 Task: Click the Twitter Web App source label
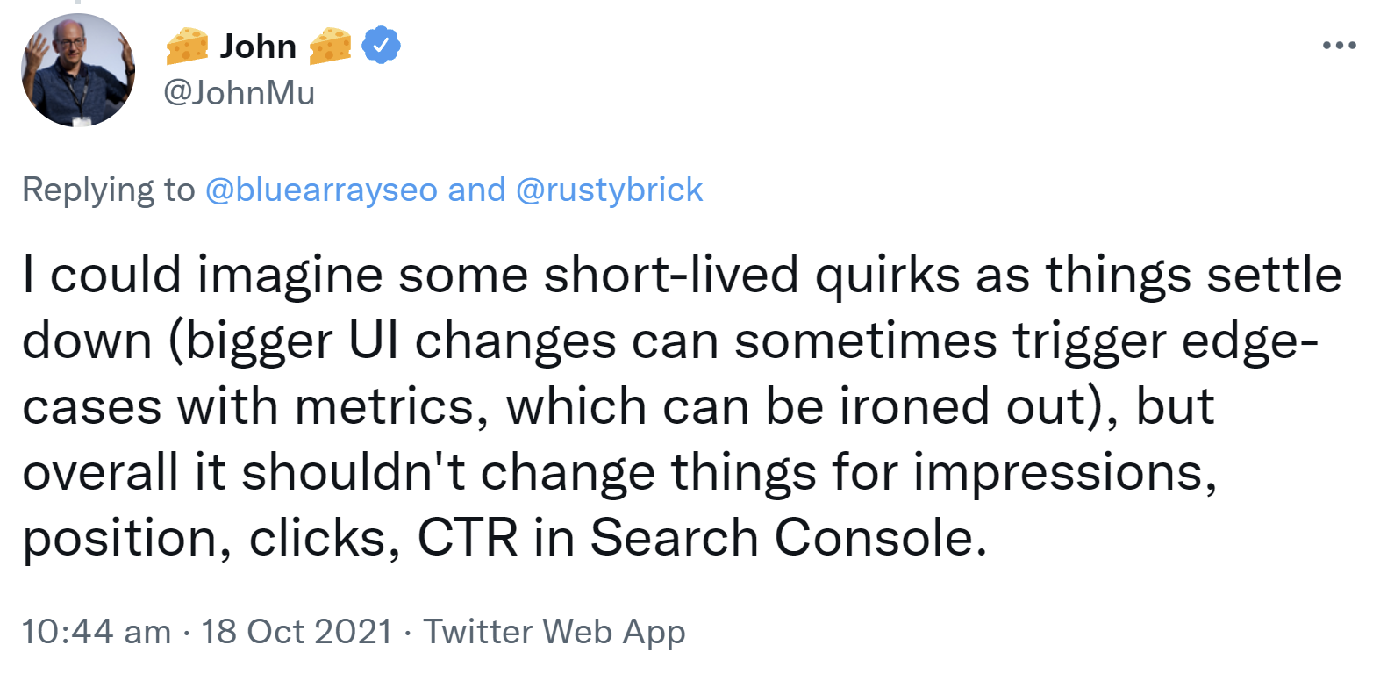point(554,631)
